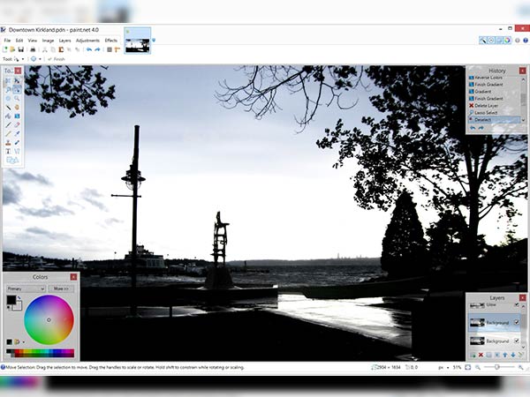Viewport: 530px width, 397px height.
Task: Expand the Tool chooser dropdown
Action: point(21,59)
